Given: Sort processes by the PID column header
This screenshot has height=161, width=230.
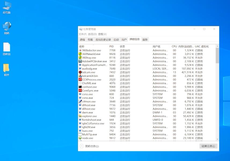Looking at the screenshot, I should (x=111, y=47).
